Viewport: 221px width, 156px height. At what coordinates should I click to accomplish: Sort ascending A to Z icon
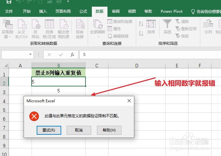tap(141, 24)
